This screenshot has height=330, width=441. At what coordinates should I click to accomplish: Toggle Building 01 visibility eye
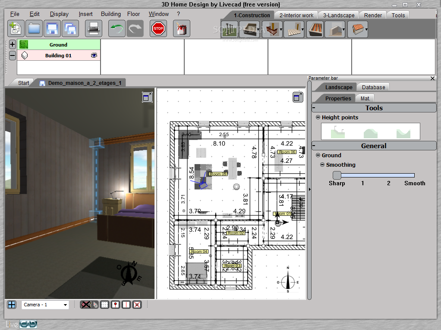pos(94,55)
